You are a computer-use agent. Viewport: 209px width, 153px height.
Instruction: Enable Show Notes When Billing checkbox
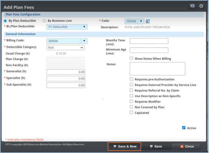click(132, 58)
